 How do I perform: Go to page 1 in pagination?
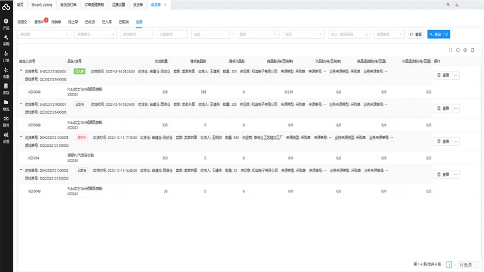tap(449, 265)
